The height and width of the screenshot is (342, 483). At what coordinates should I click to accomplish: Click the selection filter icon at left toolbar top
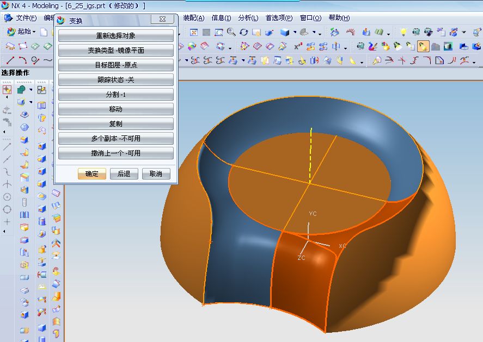click(x=7, y=90)
